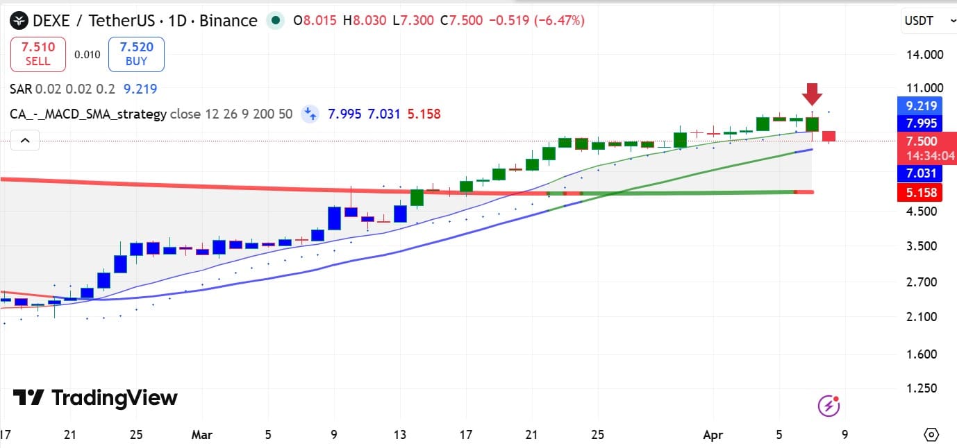Click the blue 7.031 price axis label

(x=921, y=173)
